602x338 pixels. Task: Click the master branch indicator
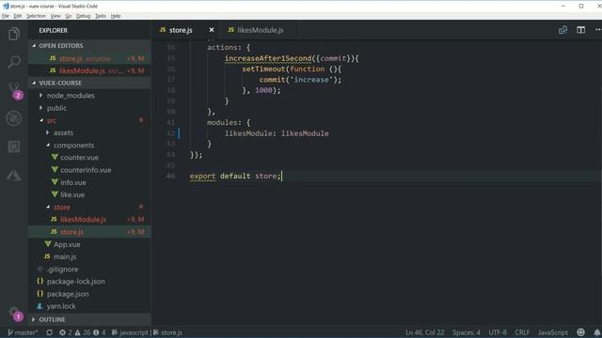point(23,332)
